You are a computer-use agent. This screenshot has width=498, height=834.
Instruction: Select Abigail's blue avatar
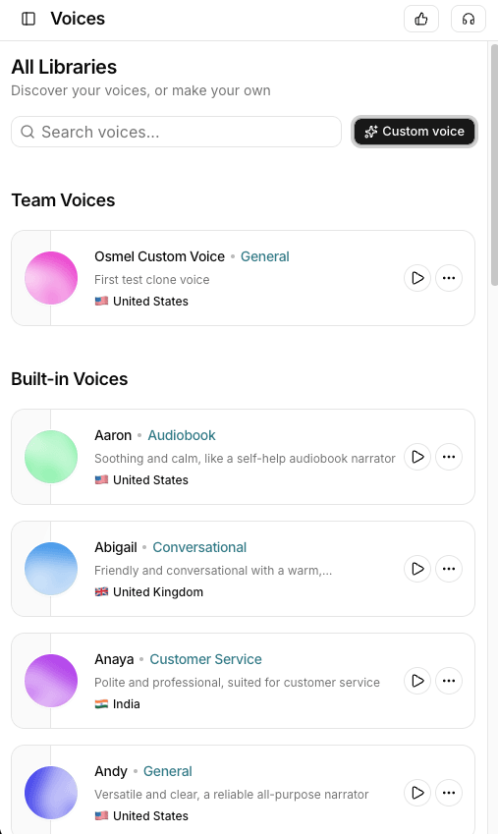[51, 569]
